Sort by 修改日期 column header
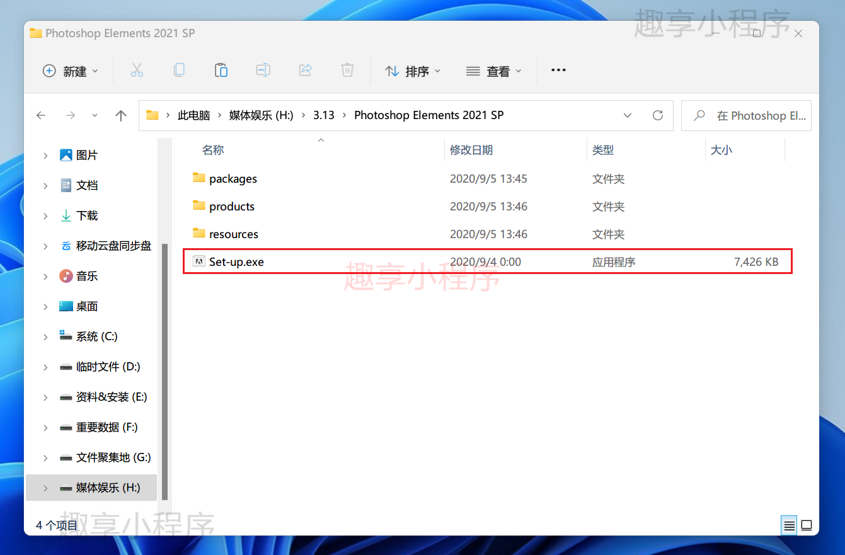 (471, 150)
